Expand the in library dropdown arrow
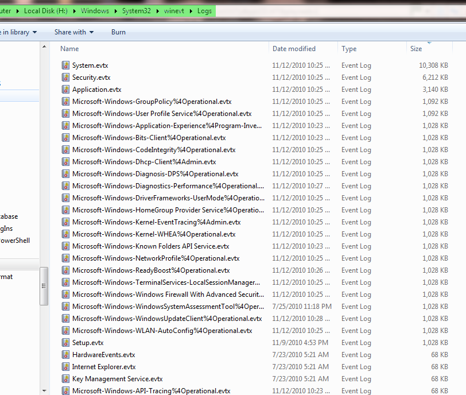This screenshot has height=395, width=466. pyautogui.click(x=34, y=32)
